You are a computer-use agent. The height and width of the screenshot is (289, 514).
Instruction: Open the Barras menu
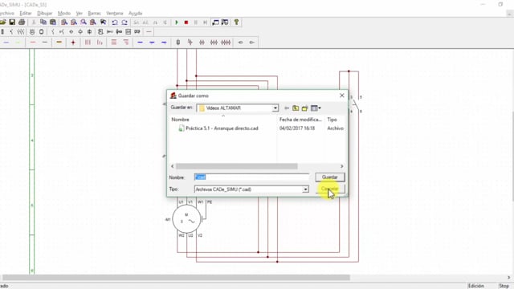coord(95,14)
